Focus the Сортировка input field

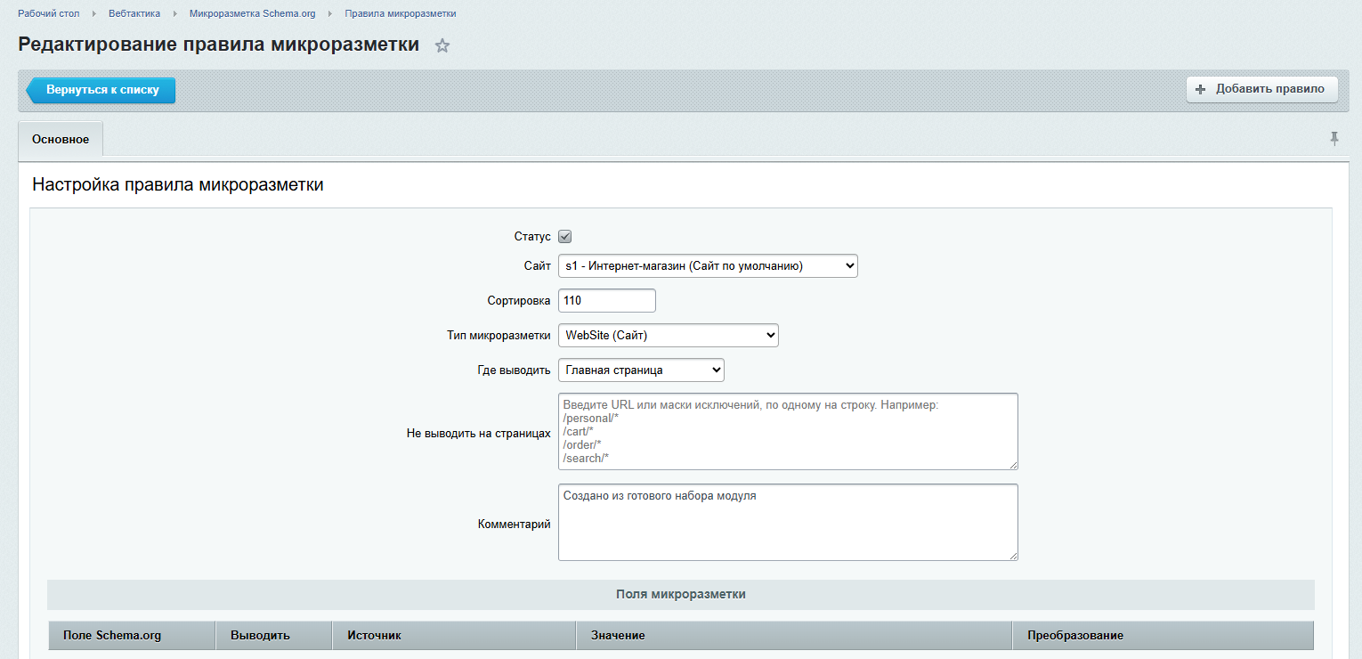607,301
